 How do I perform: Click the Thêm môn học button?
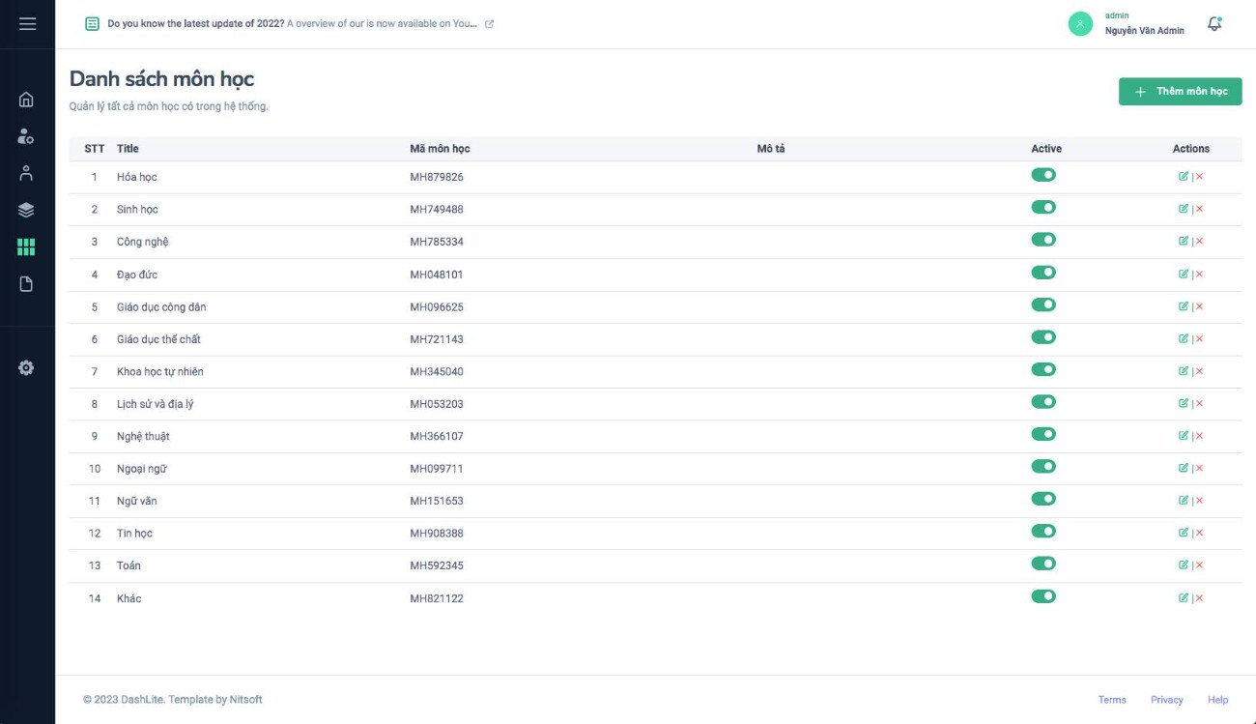point(1180,91)
